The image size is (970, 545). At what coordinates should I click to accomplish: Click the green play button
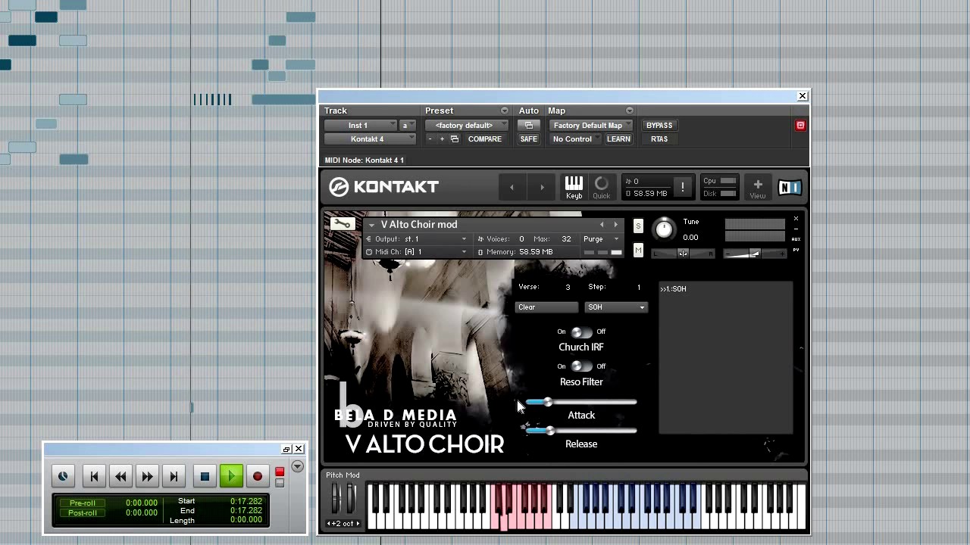point(231,476)
